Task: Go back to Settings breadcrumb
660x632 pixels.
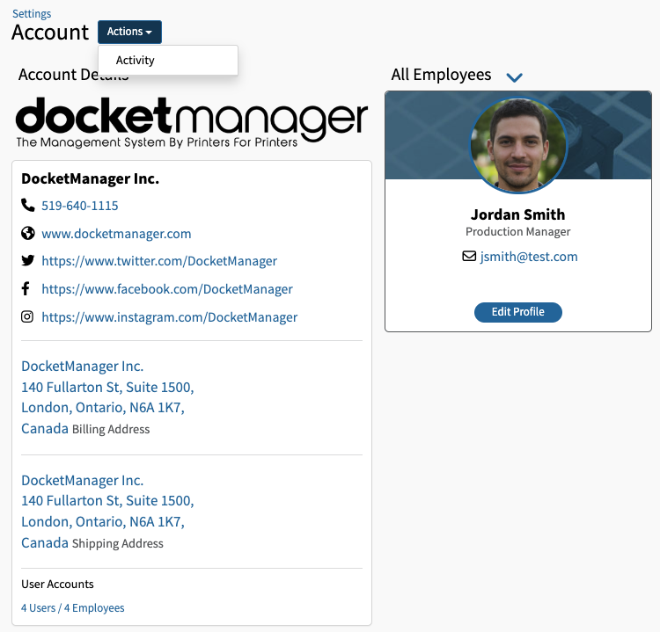Action: (x=32, y=14)
